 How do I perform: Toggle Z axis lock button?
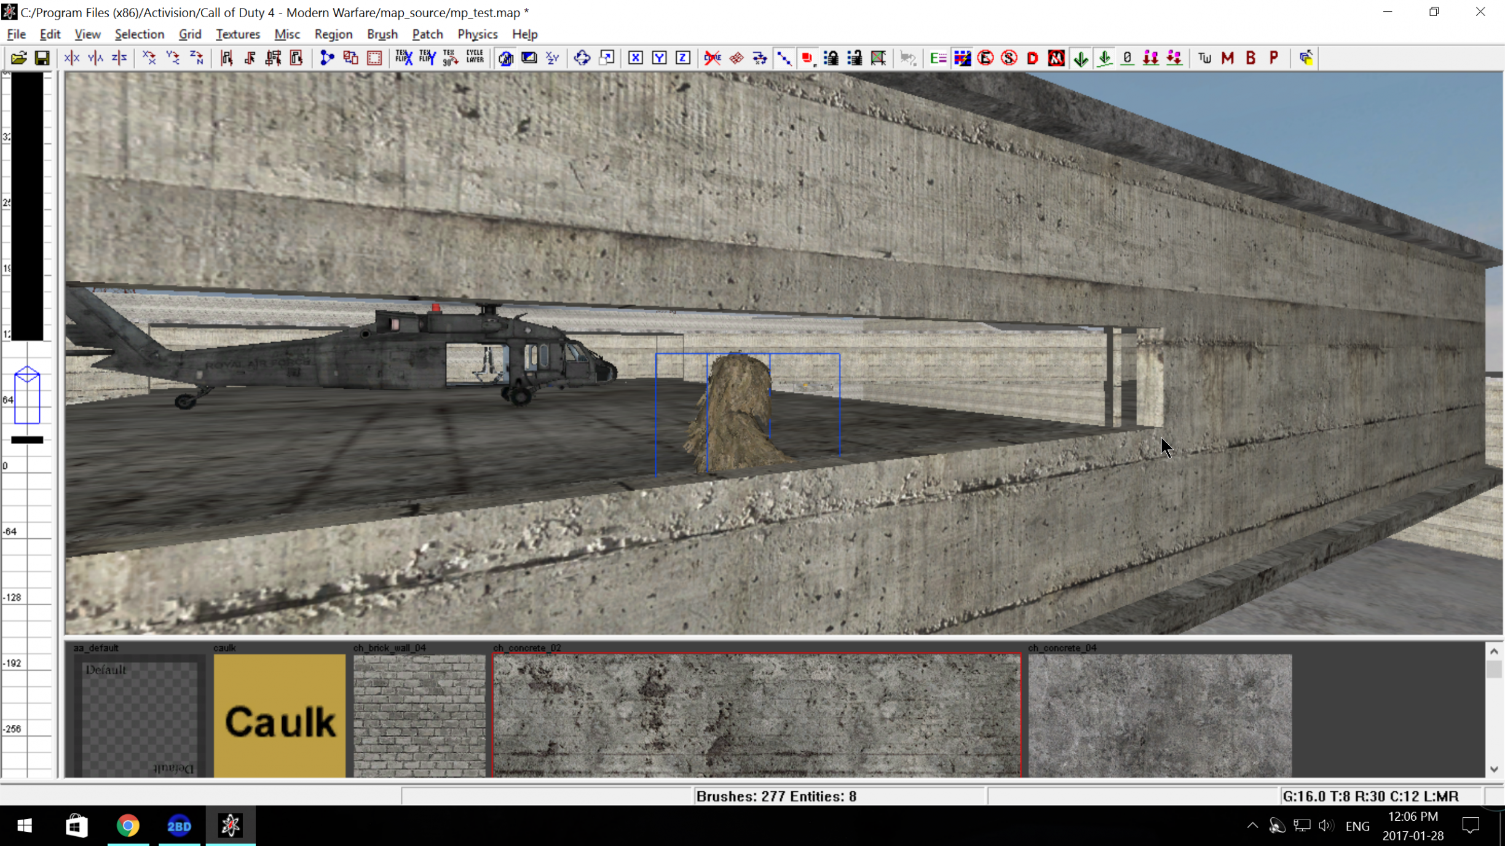click(x=683, y=58)
